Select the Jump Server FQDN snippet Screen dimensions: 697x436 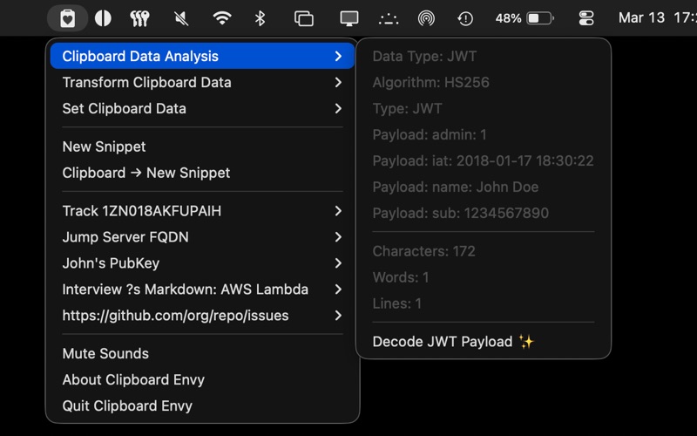point(202,237)
